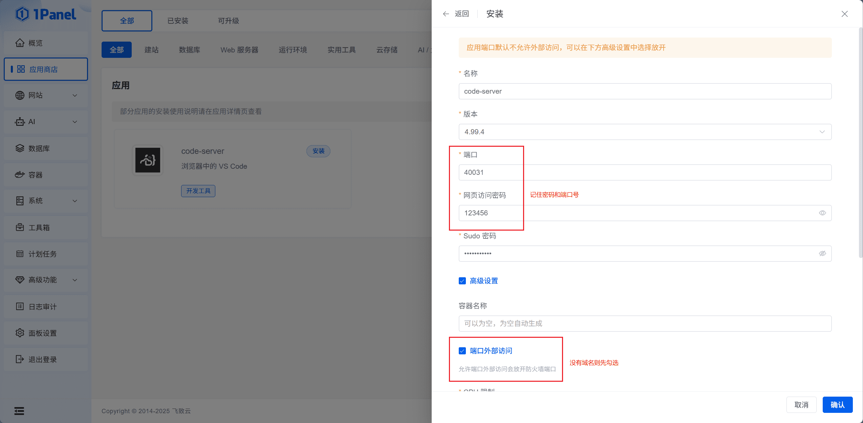Click the 退出登录 exit icon
The image size is (863, 423).
[x=20, y=359]
